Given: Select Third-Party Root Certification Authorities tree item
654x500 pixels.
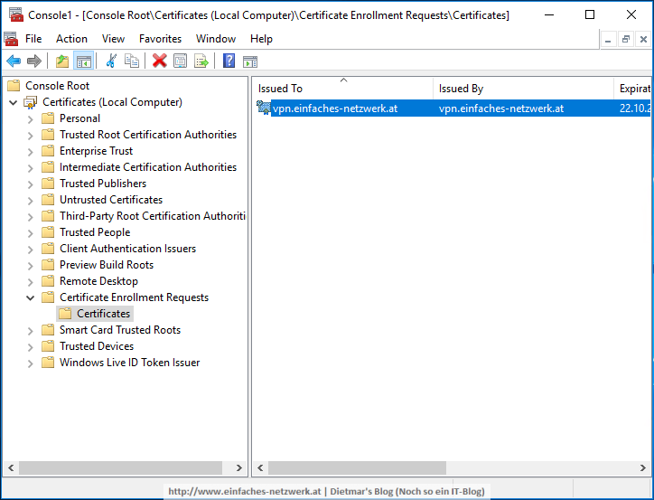Looking at the screenshot, I should 153,216.
